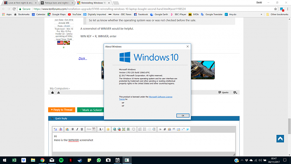Click the increase indent icon
The height and width of the screenshot is (164, 291).
coord(154,129)
